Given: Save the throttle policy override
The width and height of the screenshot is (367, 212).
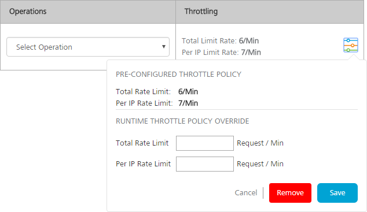Looking at the screenshot, I should point(337,192).
